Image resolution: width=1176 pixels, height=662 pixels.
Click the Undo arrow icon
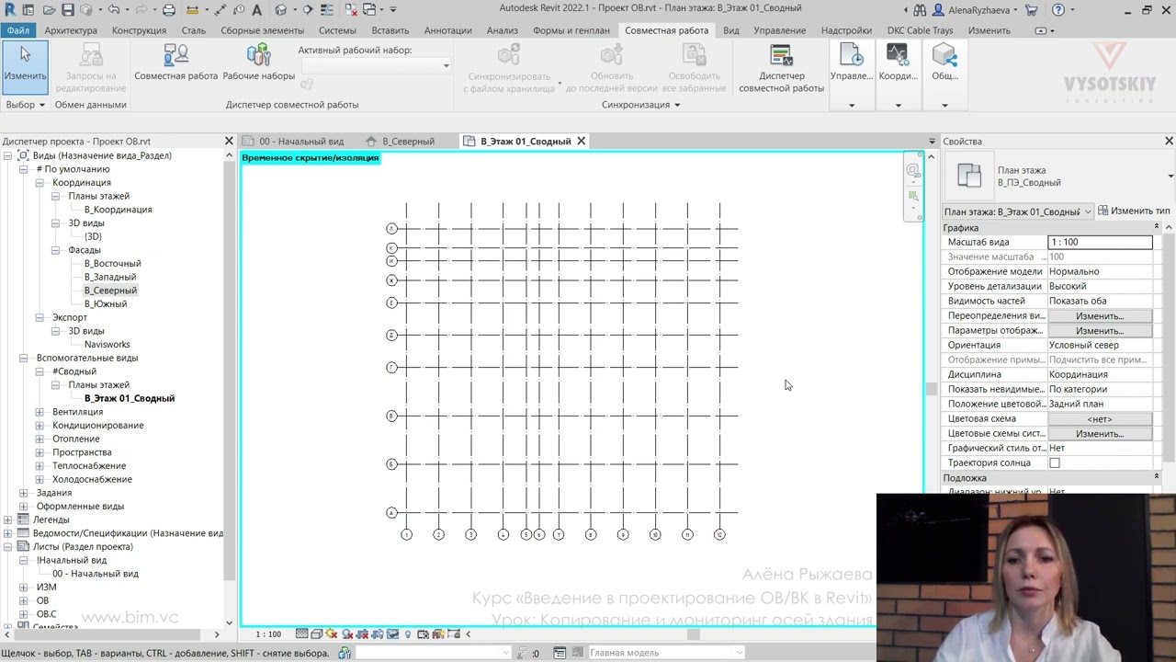click(x=114, y=10)
